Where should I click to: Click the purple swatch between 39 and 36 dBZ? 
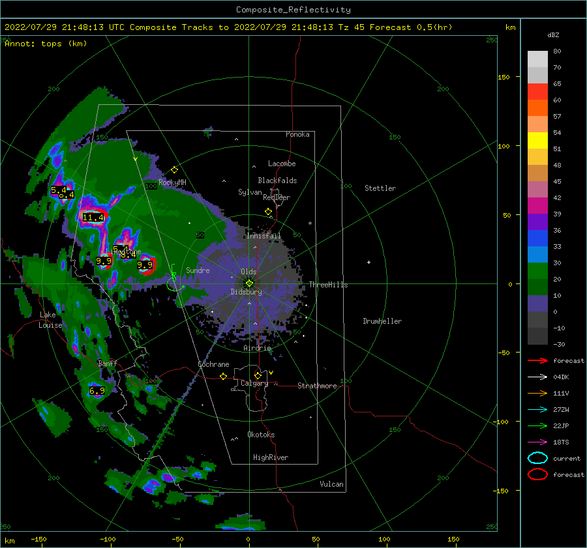(x=537, y=222)
